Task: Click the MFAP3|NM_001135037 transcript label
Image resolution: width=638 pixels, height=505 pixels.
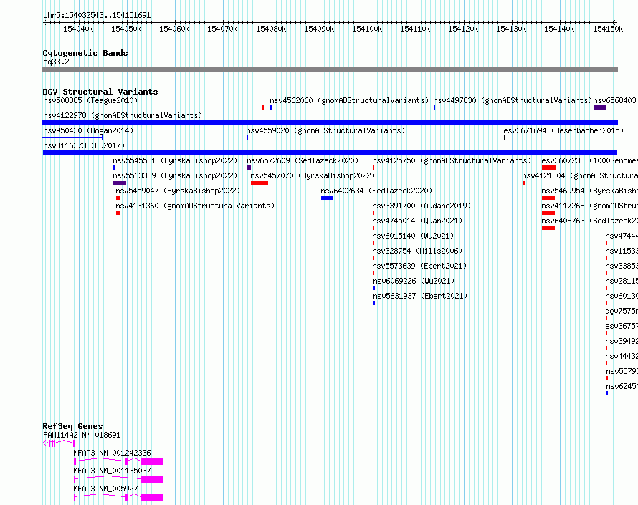Action: (x=113, y=471)
